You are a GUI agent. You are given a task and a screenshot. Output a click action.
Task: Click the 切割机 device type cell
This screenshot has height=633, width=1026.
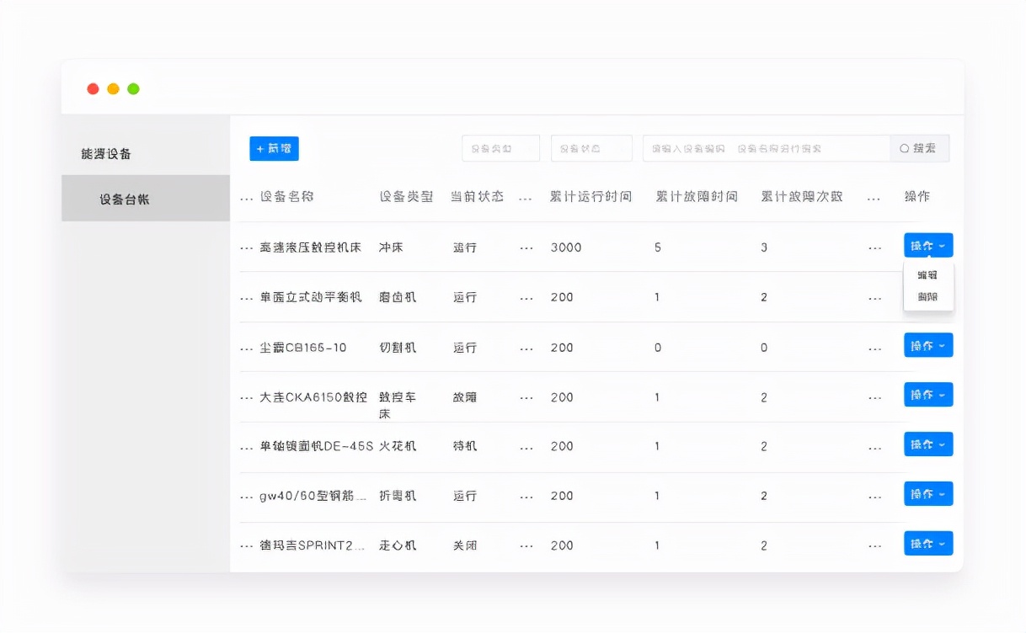click(398, 348)
